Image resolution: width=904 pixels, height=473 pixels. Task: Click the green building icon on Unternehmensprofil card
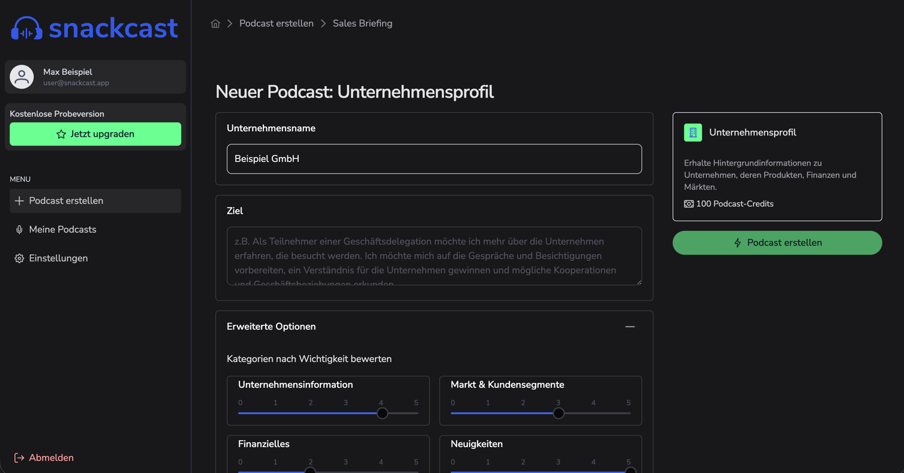(692, 131)
